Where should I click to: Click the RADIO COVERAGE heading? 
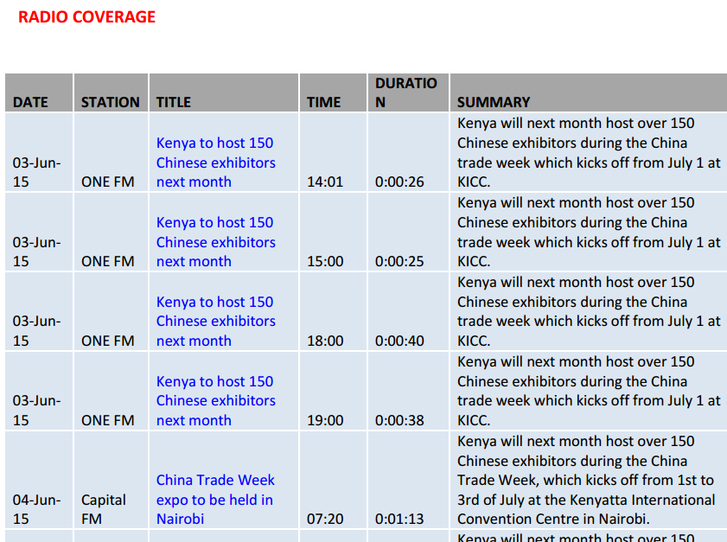click(x=86, y=17)
